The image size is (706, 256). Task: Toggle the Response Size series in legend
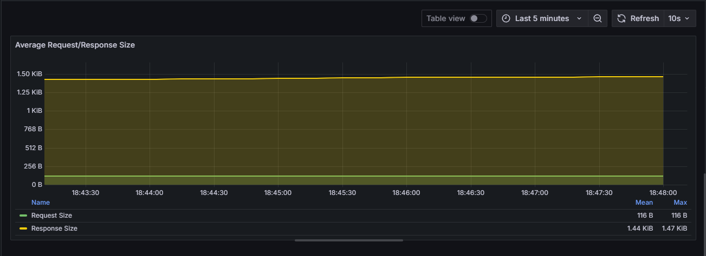pyautogui.click(x=54, y=228)
